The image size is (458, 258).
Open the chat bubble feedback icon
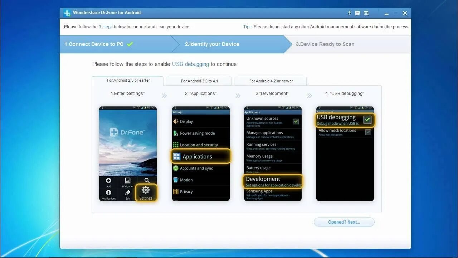[x=357, y=13]
